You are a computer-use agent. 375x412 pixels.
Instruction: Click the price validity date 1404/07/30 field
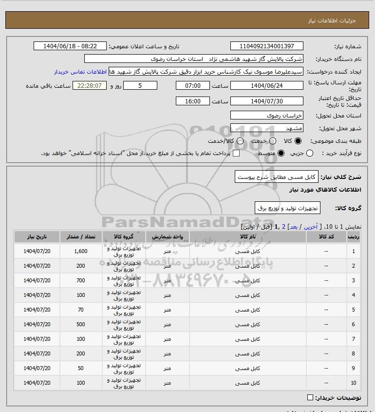click(266, 101)
